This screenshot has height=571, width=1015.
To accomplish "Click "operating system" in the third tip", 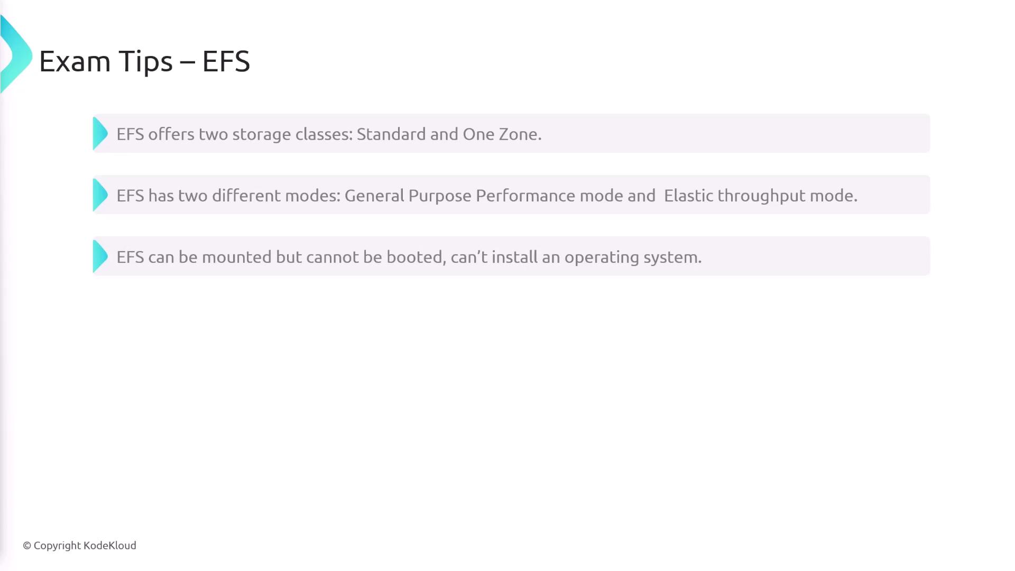I will 632,257.
